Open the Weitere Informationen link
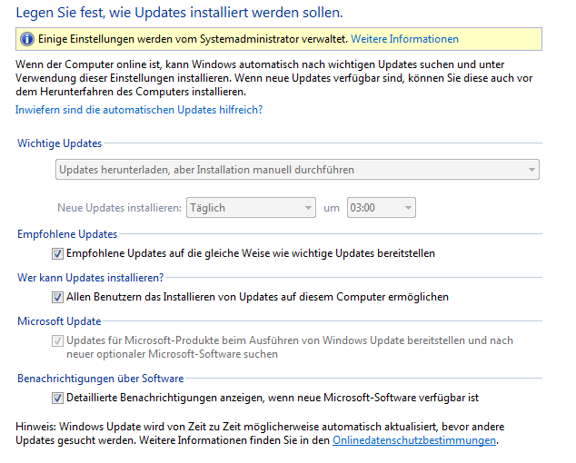This screenshot has width=576, height=463. click(x=404, y=39)
